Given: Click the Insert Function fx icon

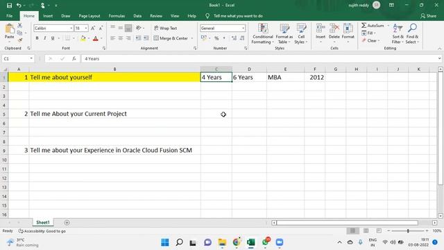Looking at the screenshot, I should [x=74, y=58].
